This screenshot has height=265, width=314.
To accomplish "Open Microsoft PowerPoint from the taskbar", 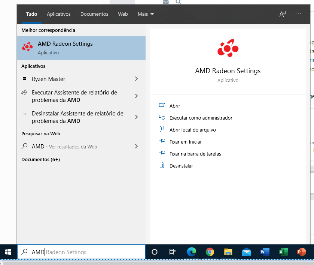I will 302,252.
